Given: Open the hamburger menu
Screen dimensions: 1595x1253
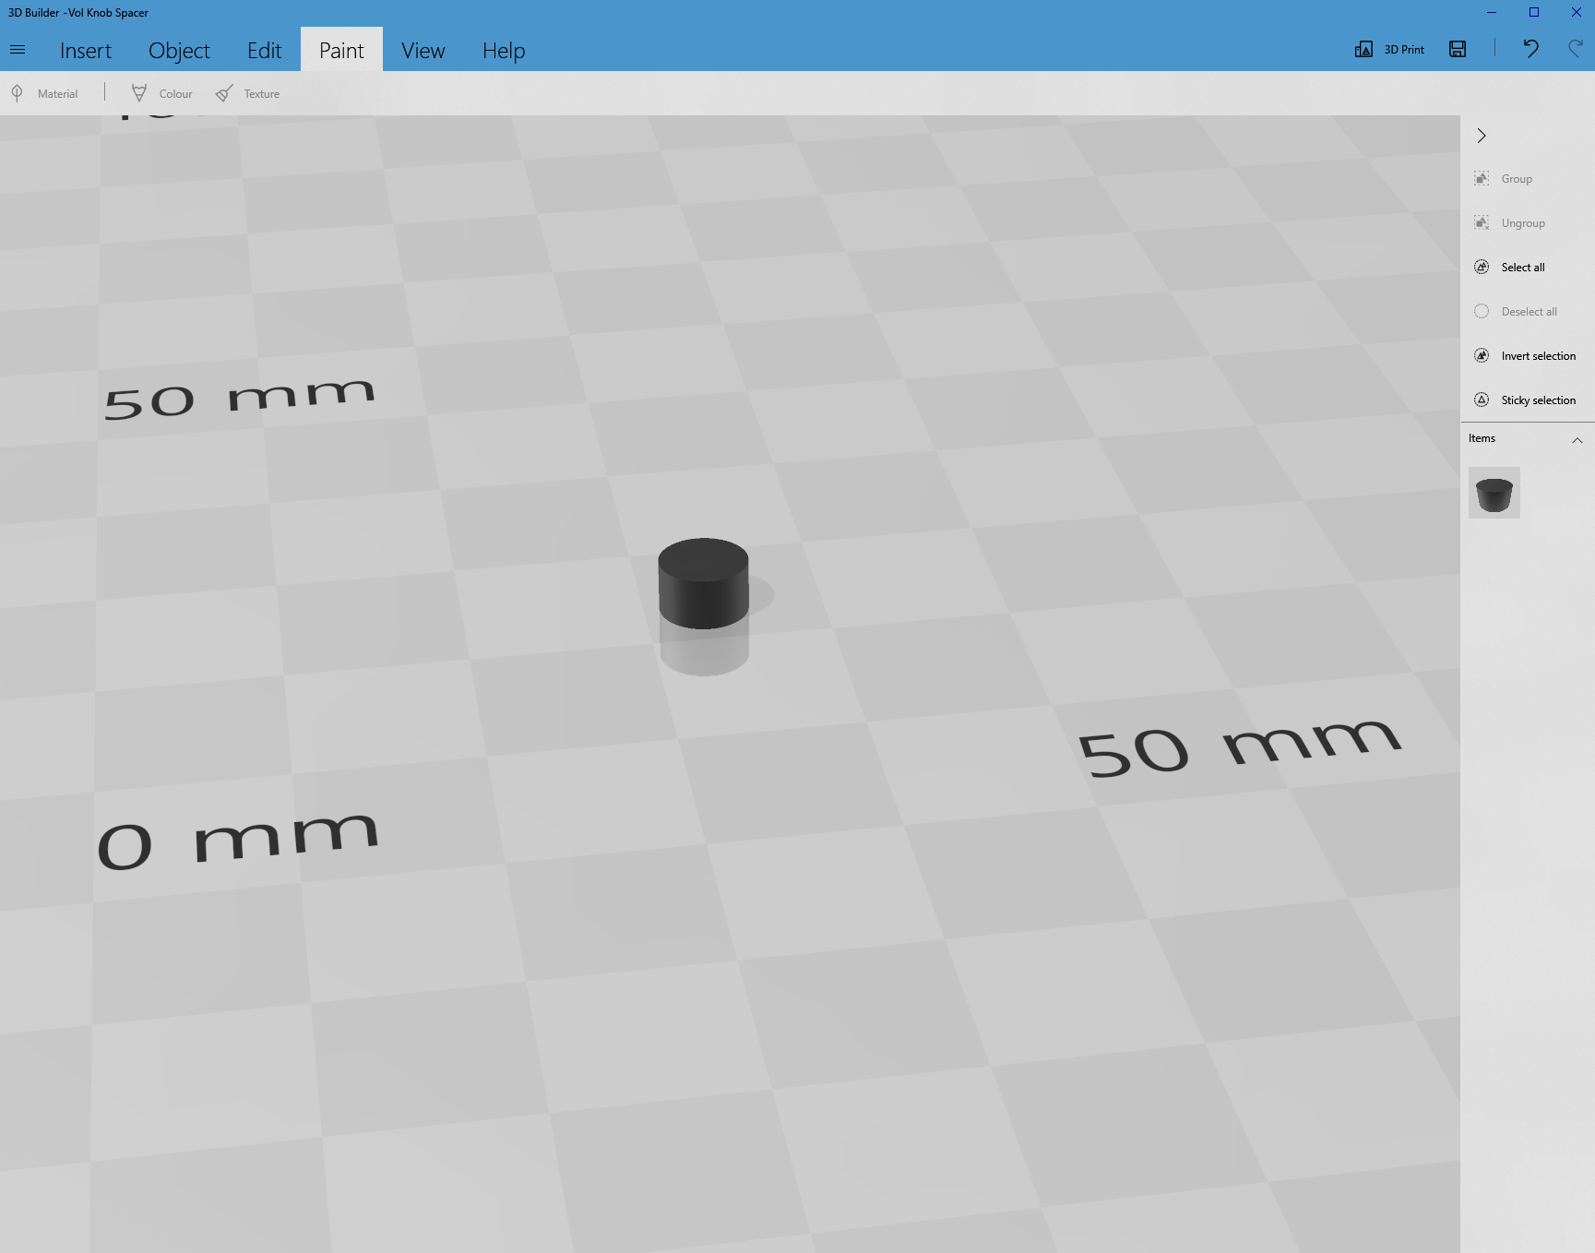Looking at the screenshot, I should (17, 49).
